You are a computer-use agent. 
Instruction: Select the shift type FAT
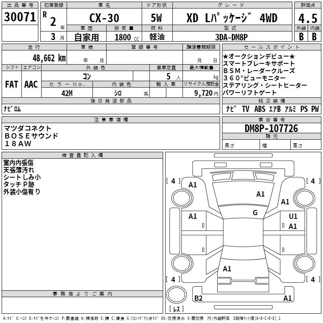pyautogui.click(x=12, y=84)
